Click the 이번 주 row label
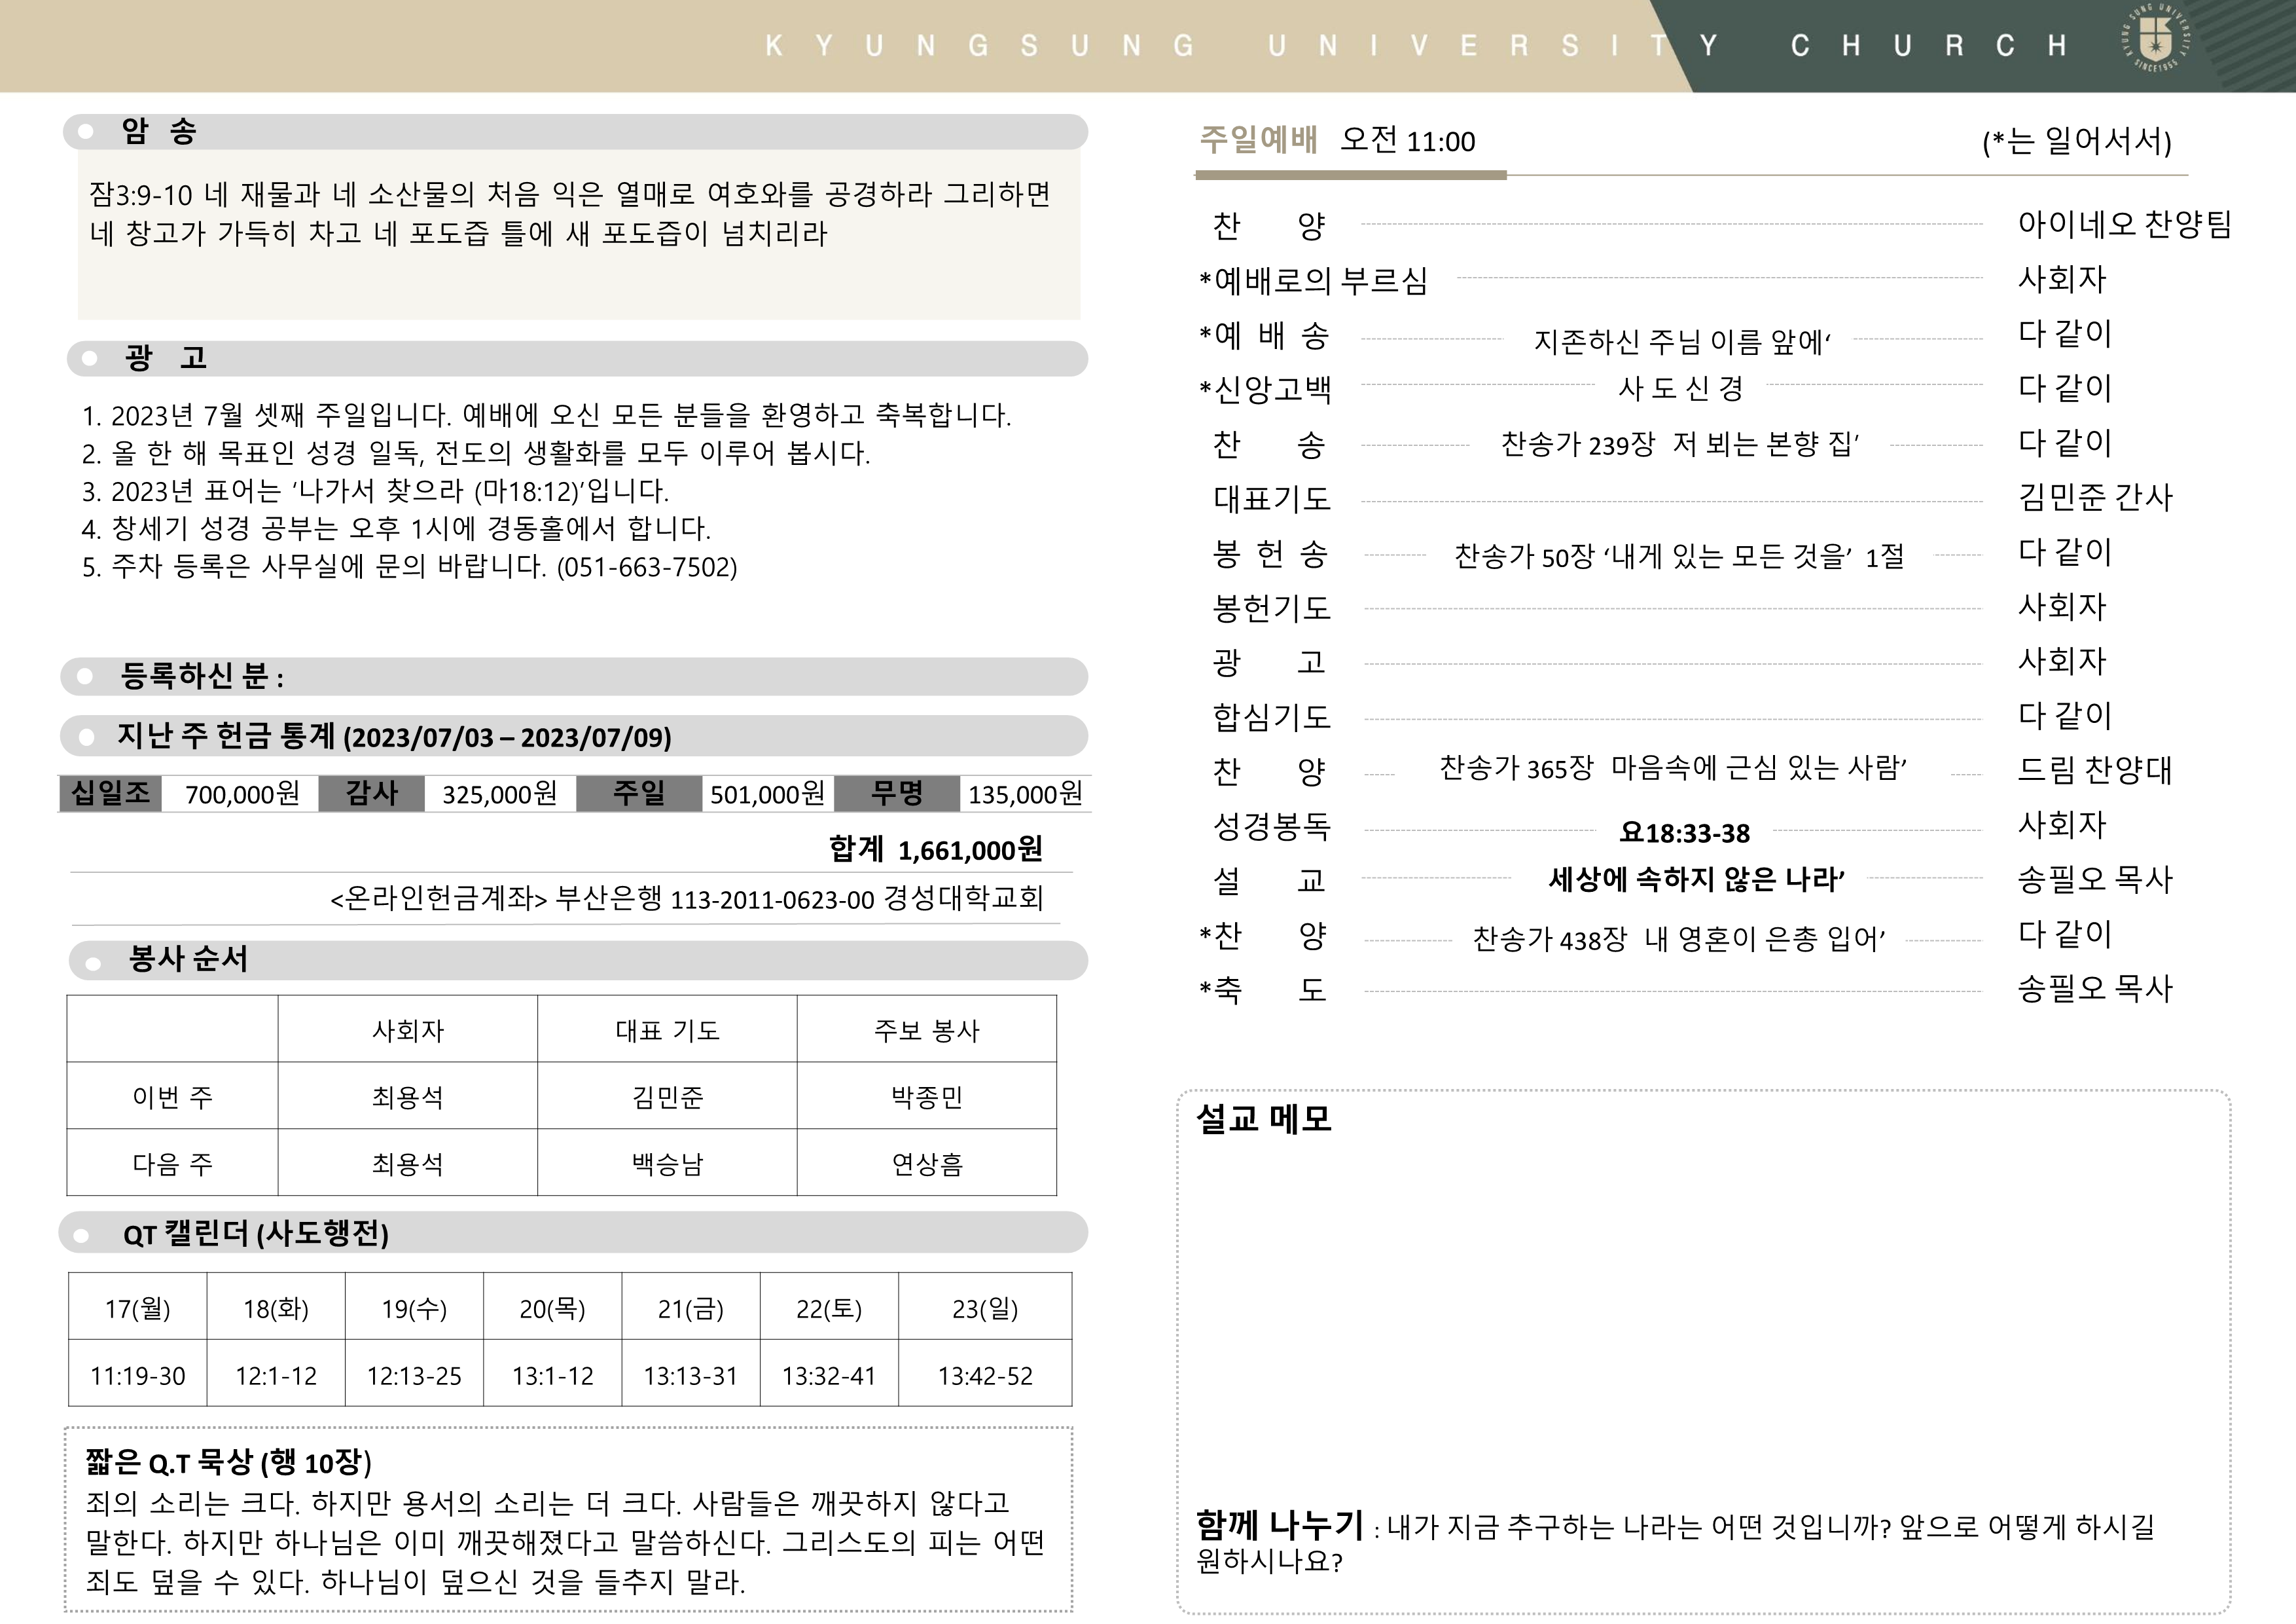Screen dimensions: 2296x1624 pos(172,1097)
